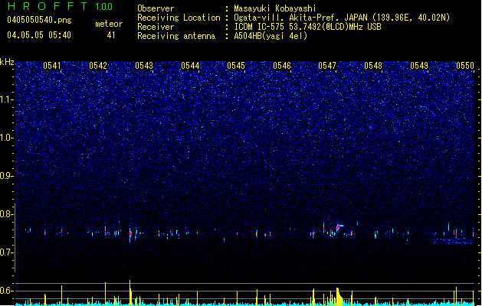Click the 0549 time marker
482x306 pixels.
point(419,66)
